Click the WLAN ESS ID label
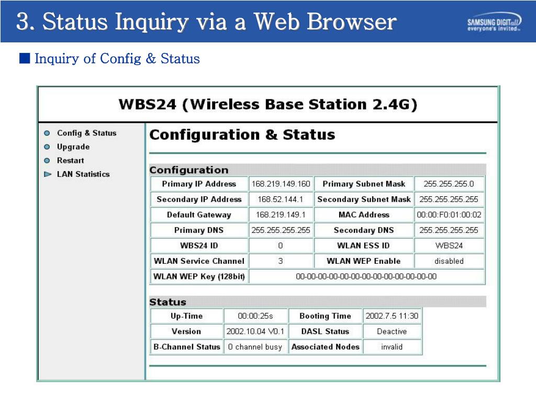Screen dimensions: 536x402 pos(364,245)
